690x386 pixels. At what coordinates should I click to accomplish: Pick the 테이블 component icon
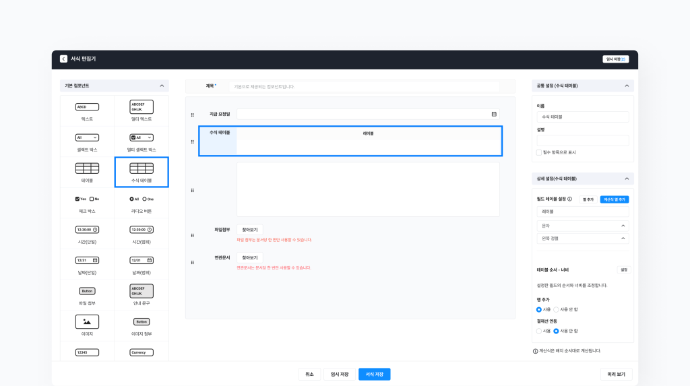point(87,168)
